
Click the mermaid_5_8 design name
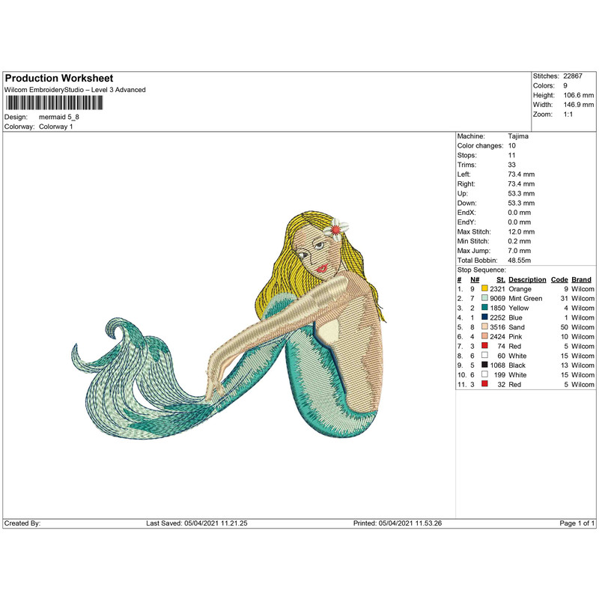pos(60,117)
